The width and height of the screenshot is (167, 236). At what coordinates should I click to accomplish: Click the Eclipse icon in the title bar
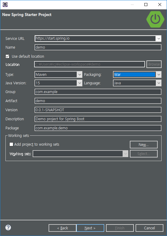tap(5, 5)
